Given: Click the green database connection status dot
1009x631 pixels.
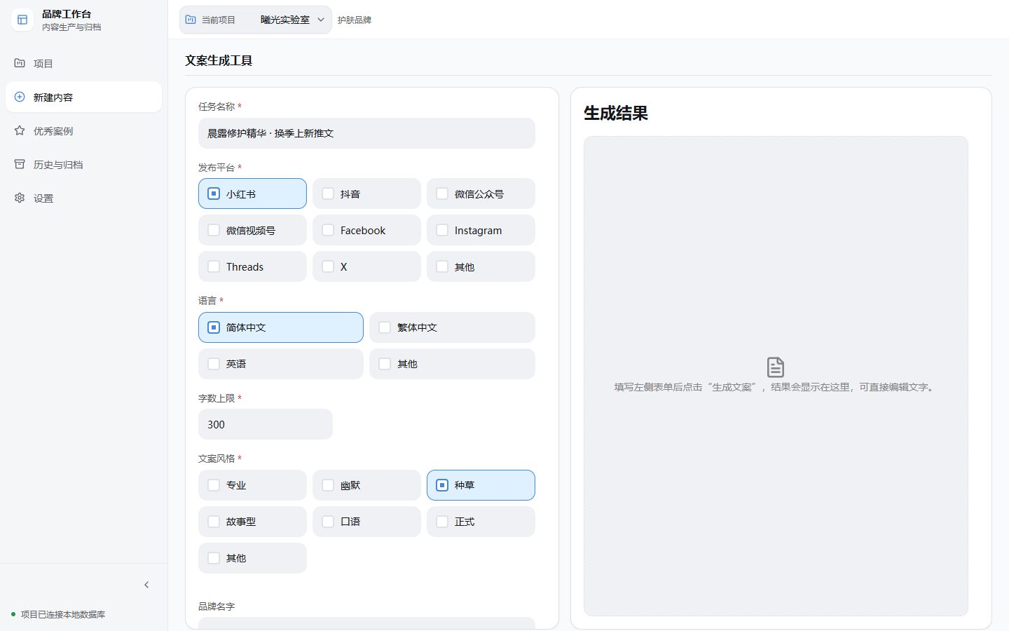Looking at the screenshot, I should [13, 614].
